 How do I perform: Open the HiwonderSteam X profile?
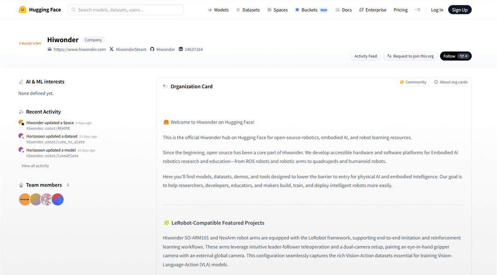click(x=131, y=49)
